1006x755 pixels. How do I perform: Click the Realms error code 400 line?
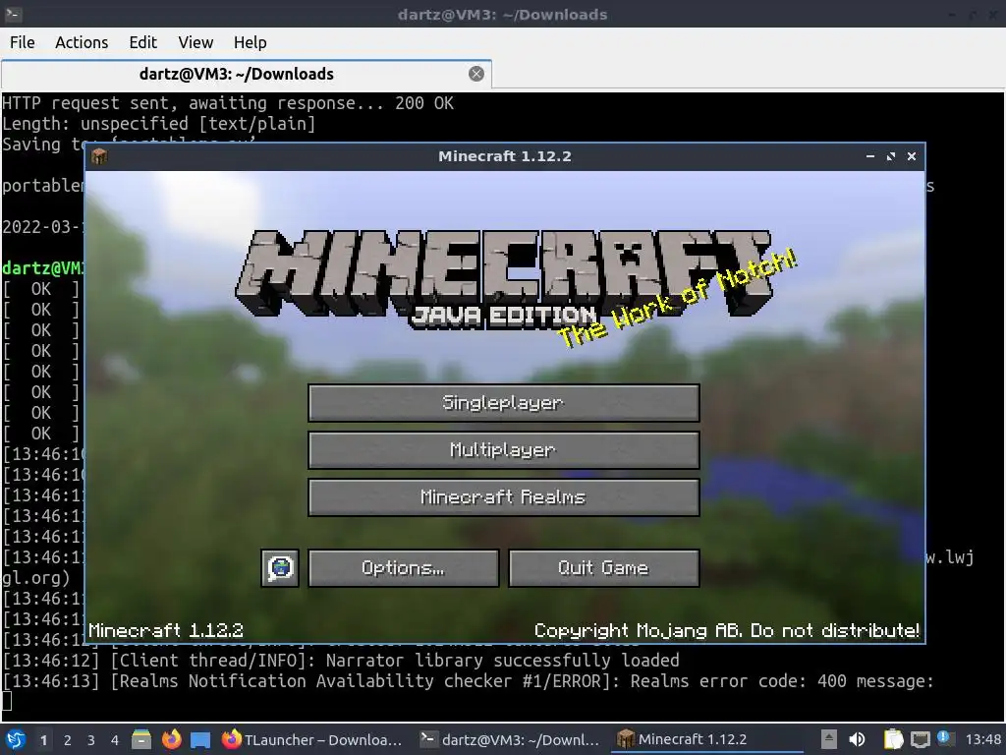click(468, 680)
